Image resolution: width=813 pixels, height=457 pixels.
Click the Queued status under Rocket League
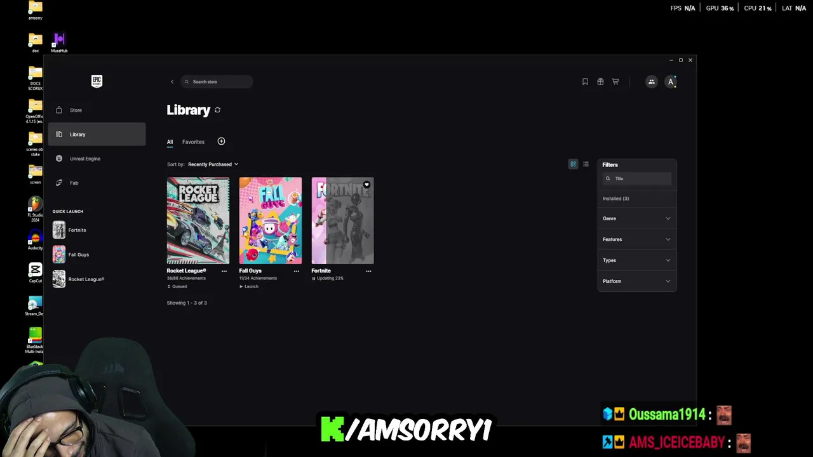[x=177, y=287]
